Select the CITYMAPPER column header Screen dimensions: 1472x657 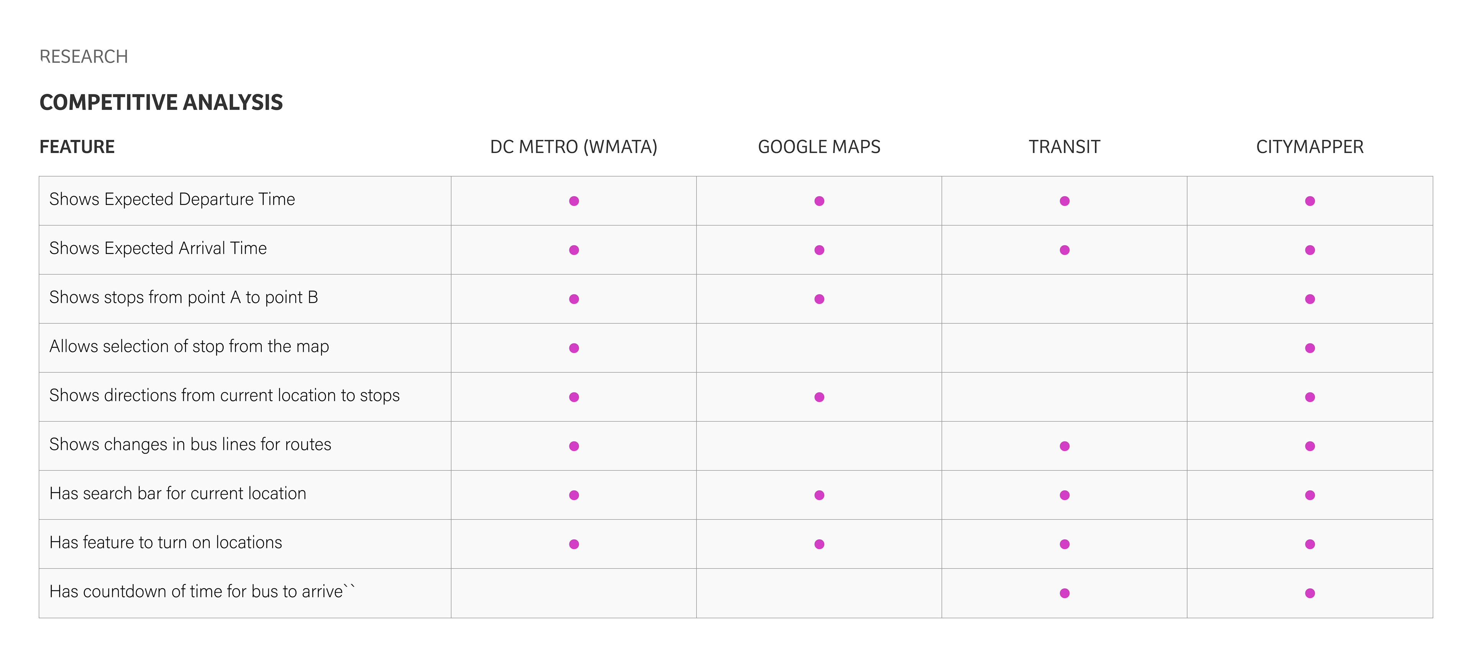(1310, 147)
